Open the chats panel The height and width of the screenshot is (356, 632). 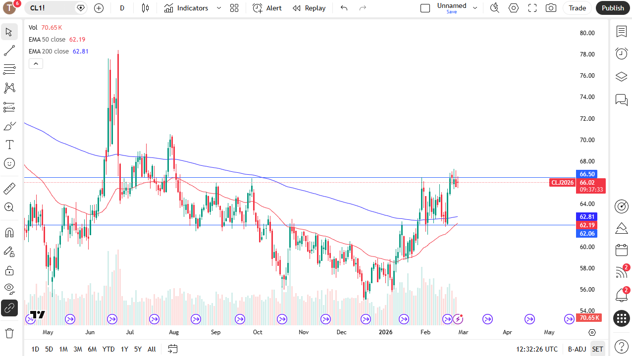(622, 100)
